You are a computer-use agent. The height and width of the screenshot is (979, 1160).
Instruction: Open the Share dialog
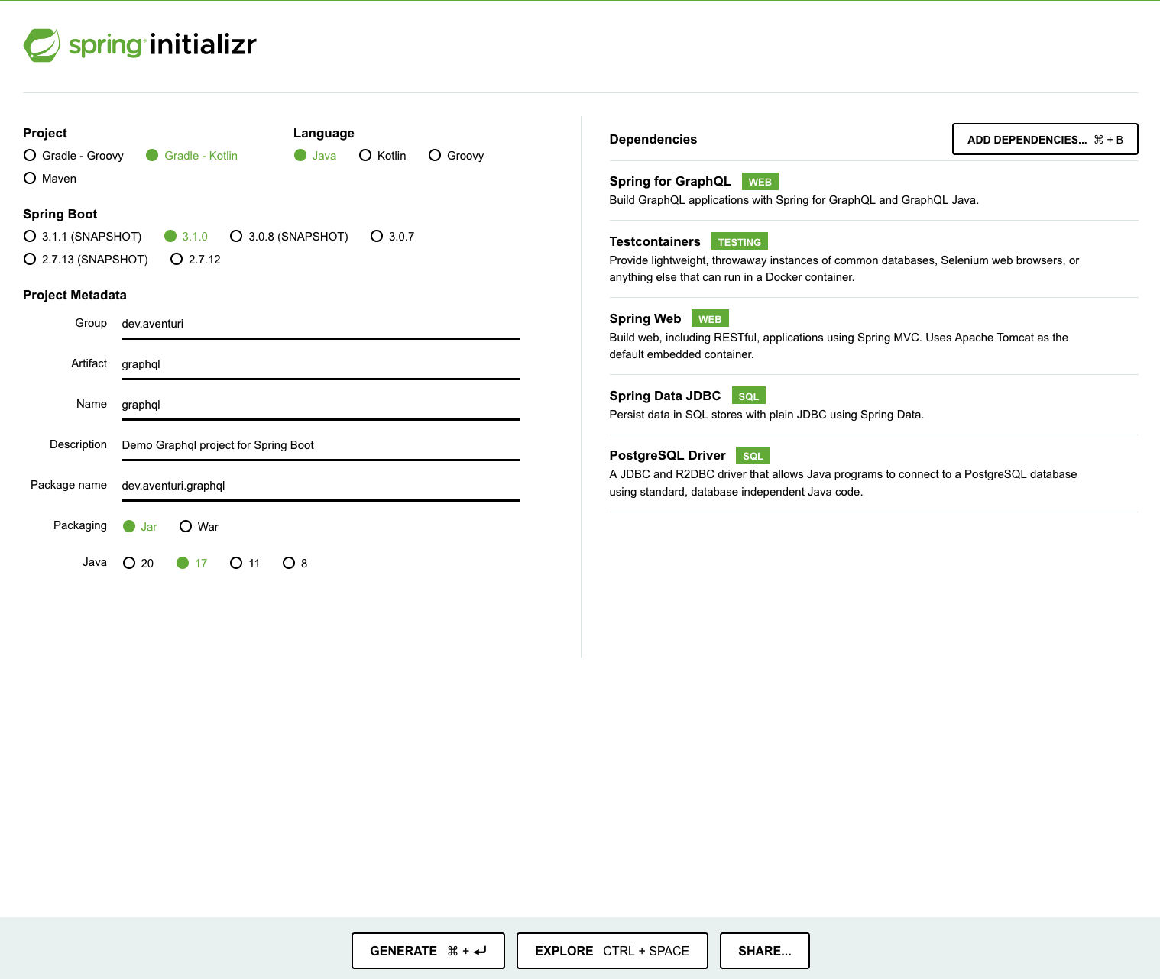[x=764, y=951]
